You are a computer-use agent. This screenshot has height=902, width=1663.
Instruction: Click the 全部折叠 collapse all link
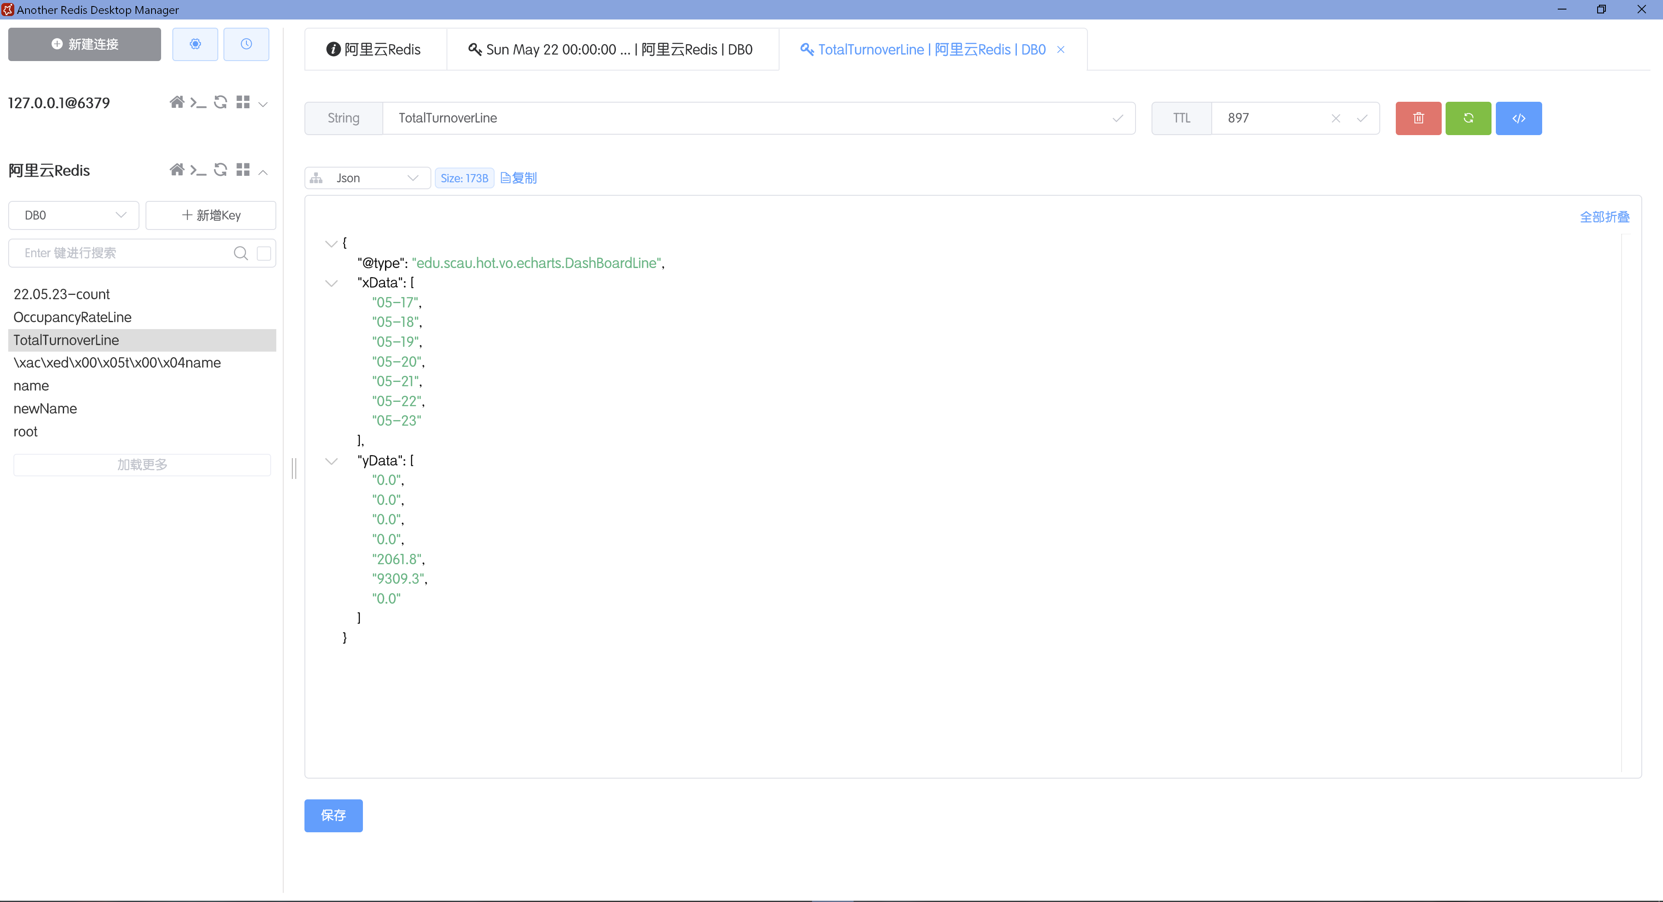(1604, 217)
